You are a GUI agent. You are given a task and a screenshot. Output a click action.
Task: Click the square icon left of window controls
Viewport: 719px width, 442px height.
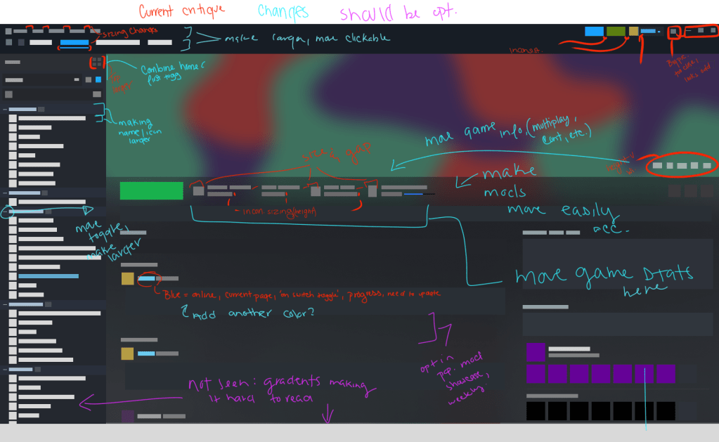tap(673, 32)
